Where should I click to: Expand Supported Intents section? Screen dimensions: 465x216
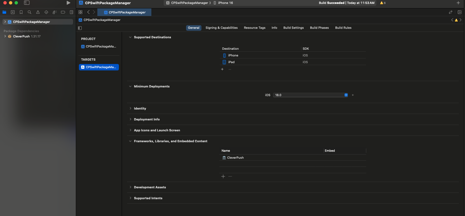coord(130,198)
